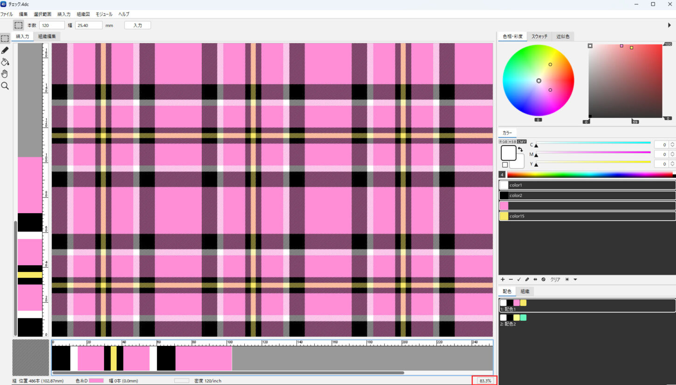Screen dimensions: 676x385
Task: Remove color with the minus icon
Action: pyautogui.click(x=510, y=279)
